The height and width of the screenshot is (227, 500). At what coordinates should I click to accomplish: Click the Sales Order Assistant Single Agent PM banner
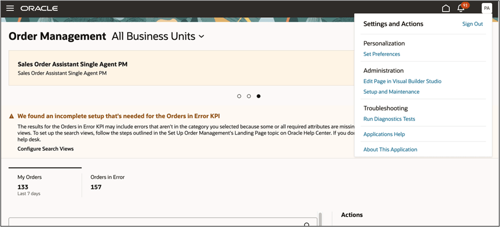click(x=181, y=68)
